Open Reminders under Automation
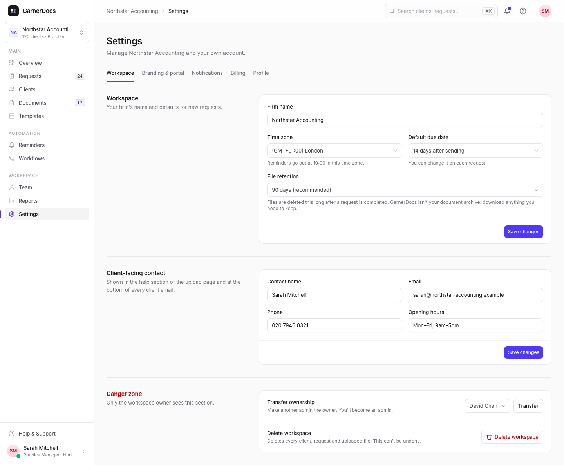Viewport: 564px width, 465px height. click(47, 145)
